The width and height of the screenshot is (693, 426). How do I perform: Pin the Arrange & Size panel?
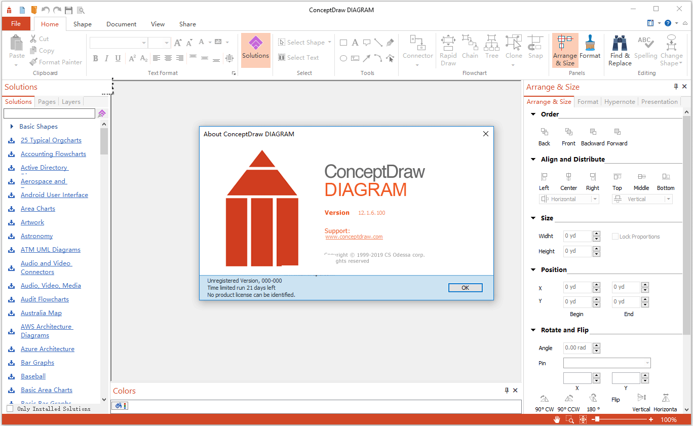[676, 87]
